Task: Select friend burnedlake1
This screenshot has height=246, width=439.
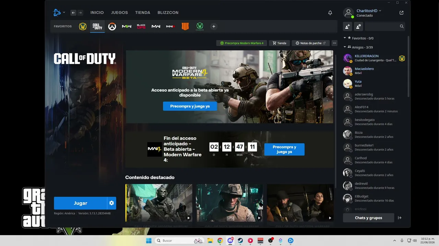Action: pos(375,147)
